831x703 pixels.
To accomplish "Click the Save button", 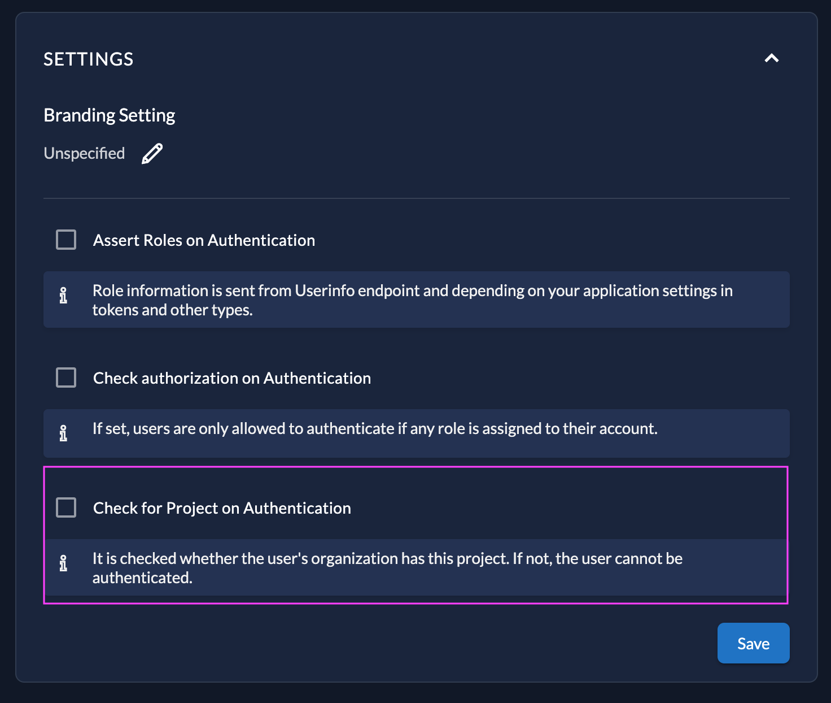I will point(753,643).
